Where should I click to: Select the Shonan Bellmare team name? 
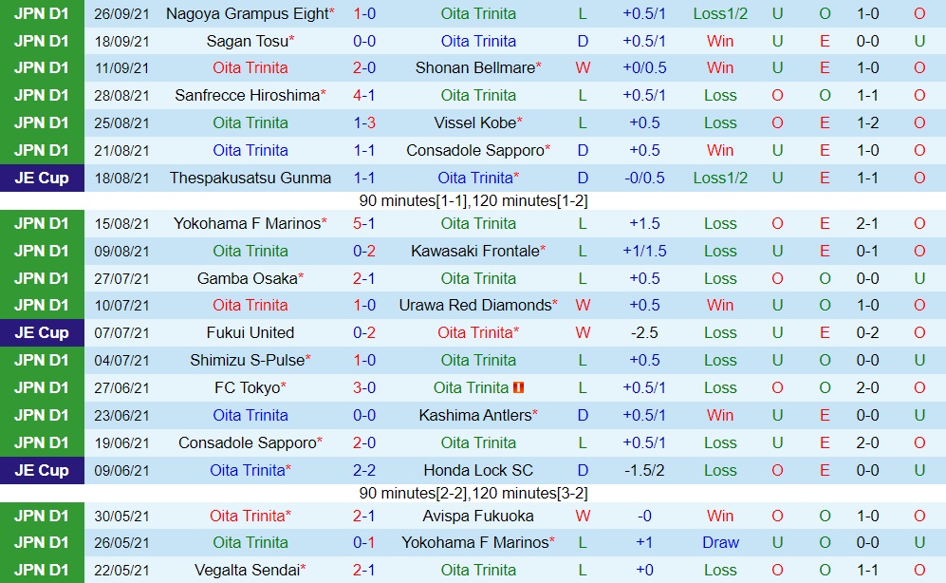(x=474, y=67)
